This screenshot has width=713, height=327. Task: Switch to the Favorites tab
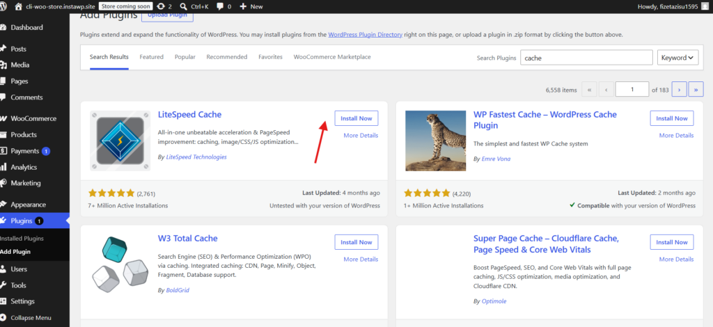(x=271, y=57)
